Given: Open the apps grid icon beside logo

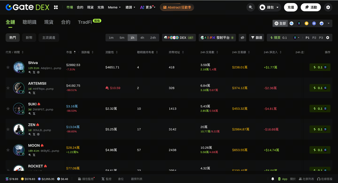Looking at the screenshot, I should pos(56,7).
